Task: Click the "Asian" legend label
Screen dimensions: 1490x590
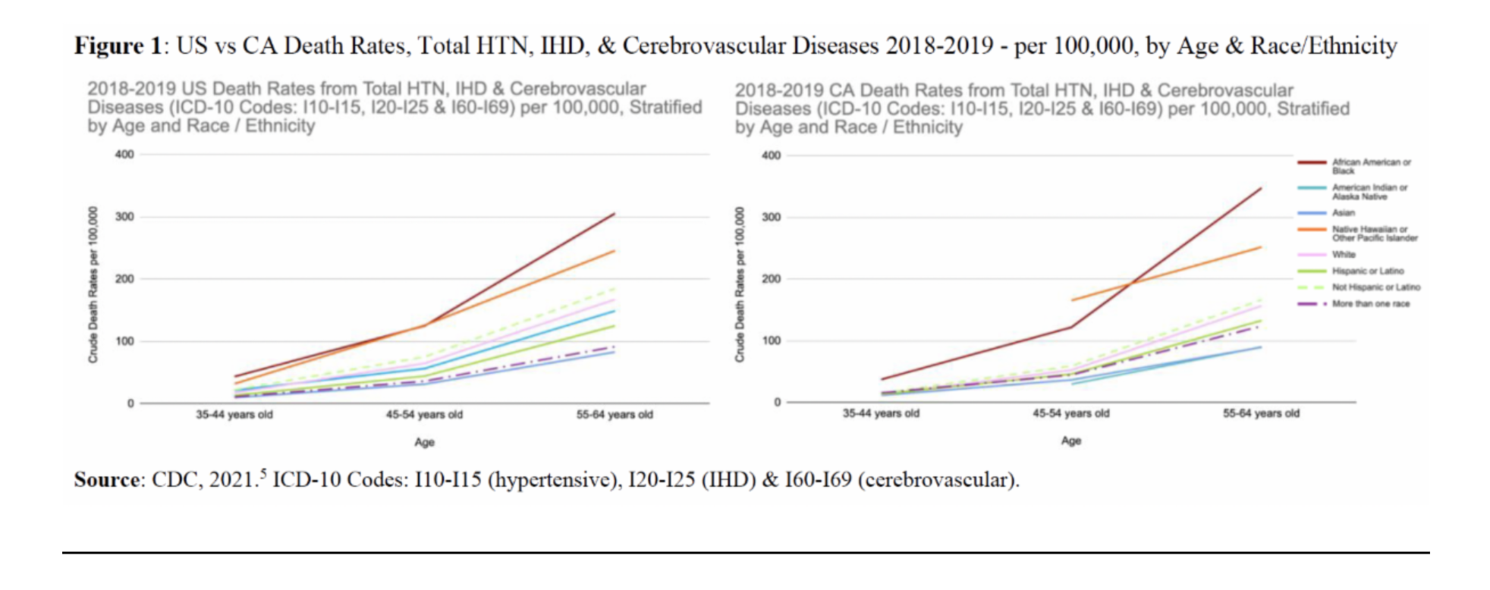Action: tap(1344, 213)
